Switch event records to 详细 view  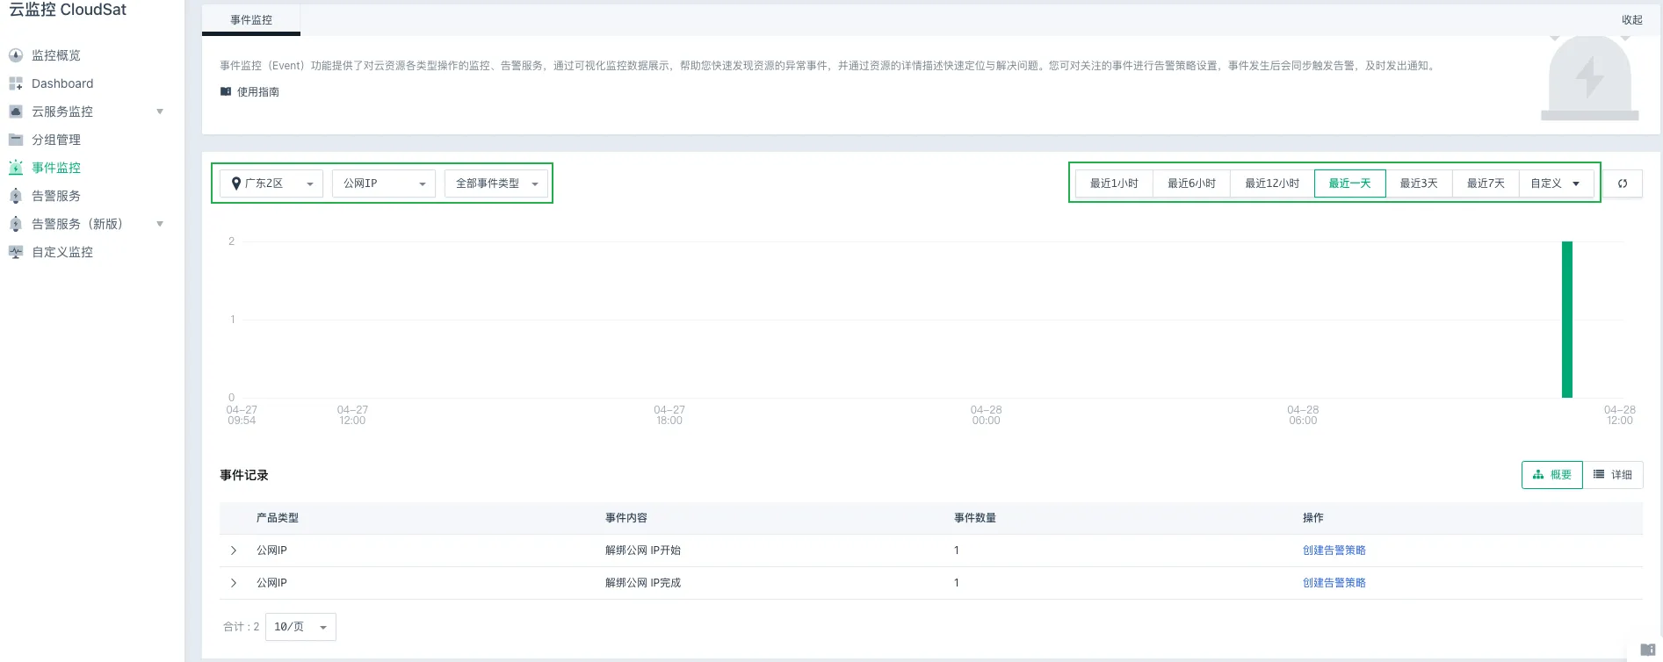click(x=1613, y=475)
